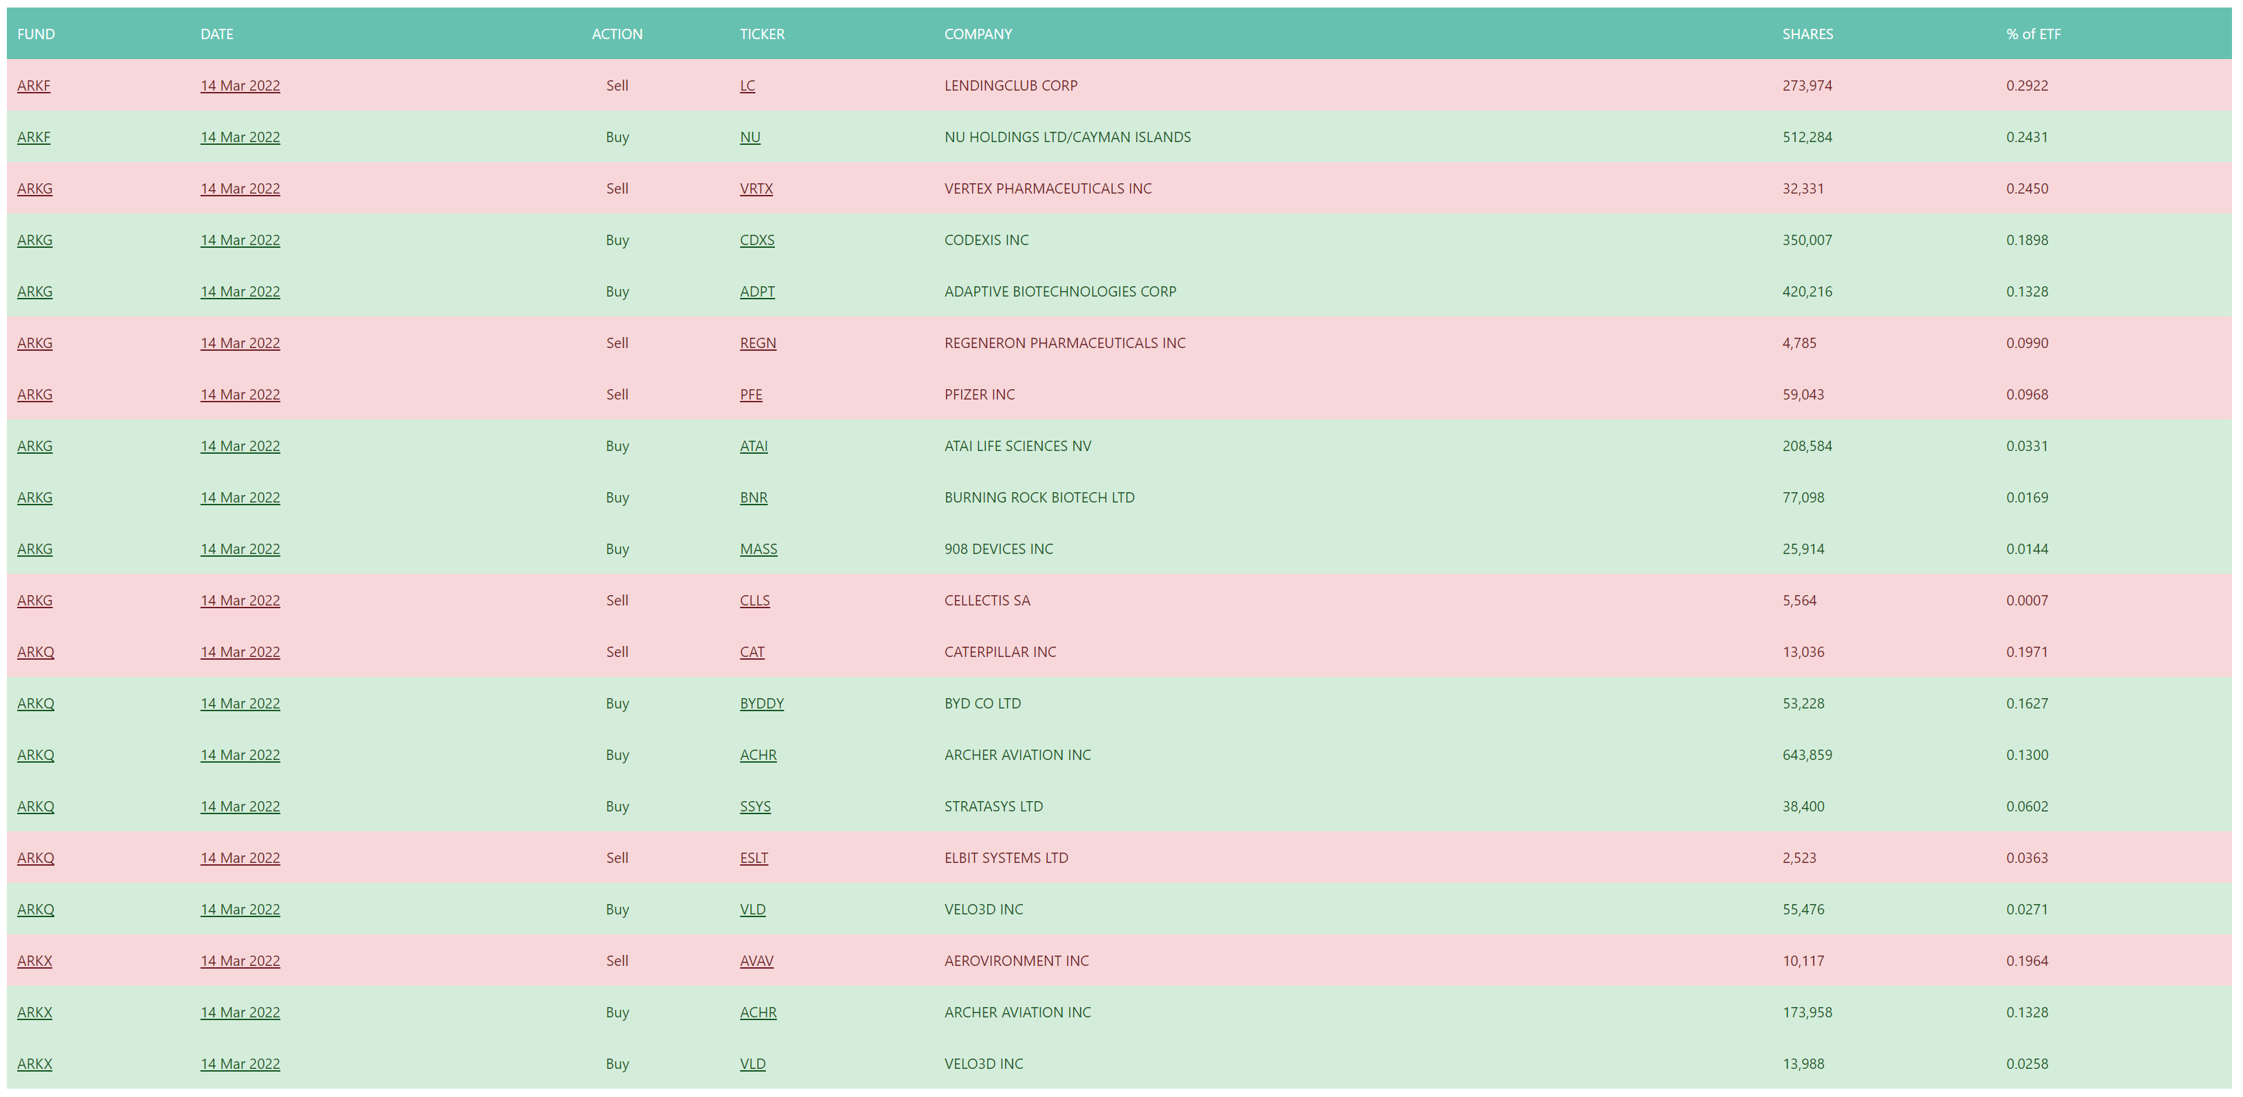The width and height of the screenshot is (2243, 1097).
Task: Click the FUND column header
Action: [36, 34]
